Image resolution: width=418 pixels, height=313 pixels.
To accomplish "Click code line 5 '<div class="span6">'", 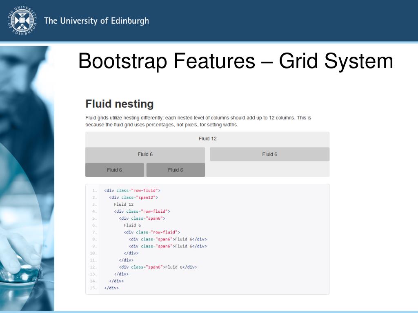I will [142, 218].
